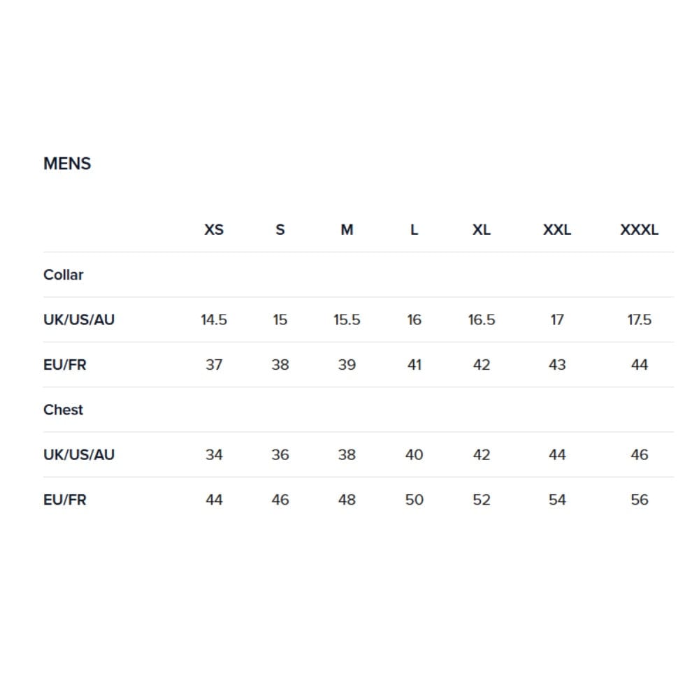
Task: Select the XS size column header
Action: (x=213, y=229)
